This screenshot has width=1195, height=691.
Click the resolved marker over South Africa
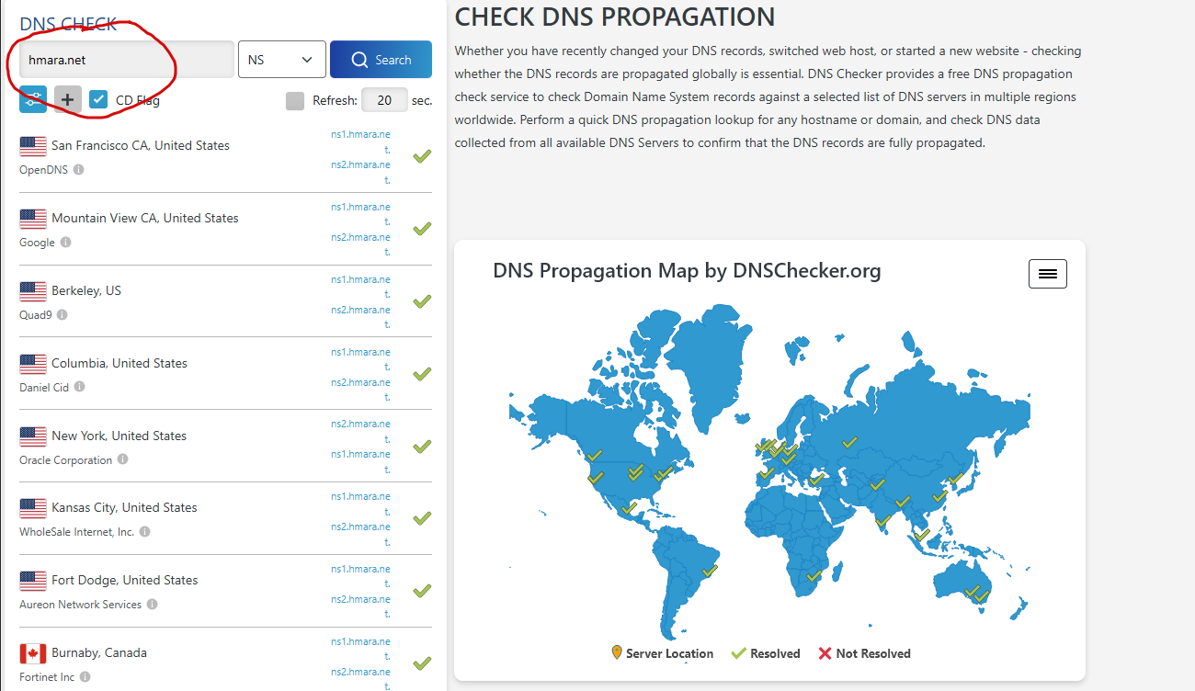point(813,576)
